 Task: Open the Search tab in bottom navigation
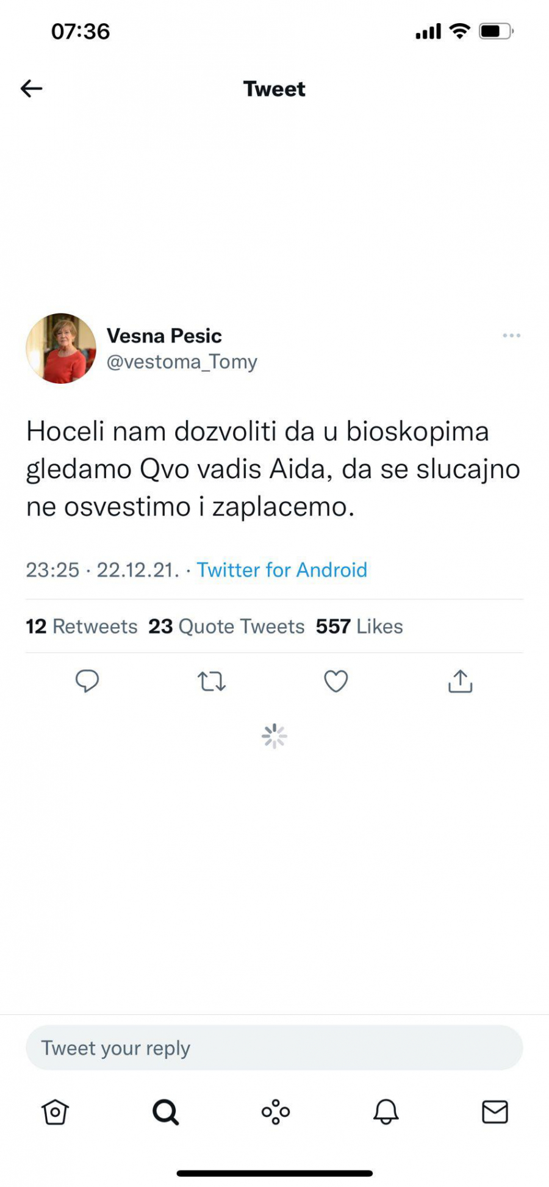click(165, 1112)
